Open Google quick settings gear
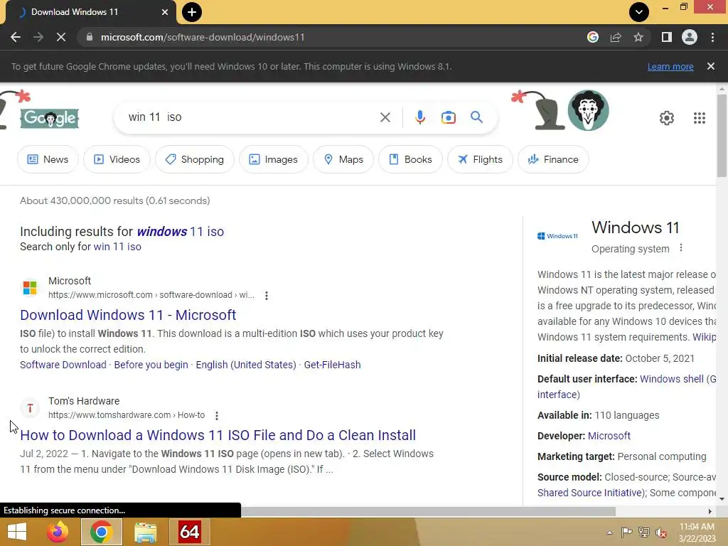The height and width of the screenshot is (546, 728). 667,118
